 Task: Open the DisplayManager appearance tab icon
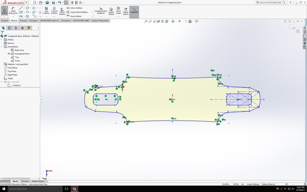pos(29,28)
